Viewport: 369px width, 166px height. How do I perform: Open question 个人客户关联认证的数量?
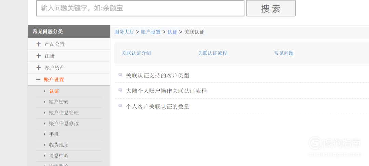pos(158,107)
